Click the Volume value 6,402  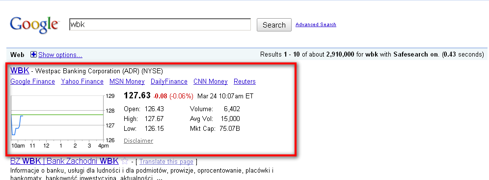click(x=232, y=109)
